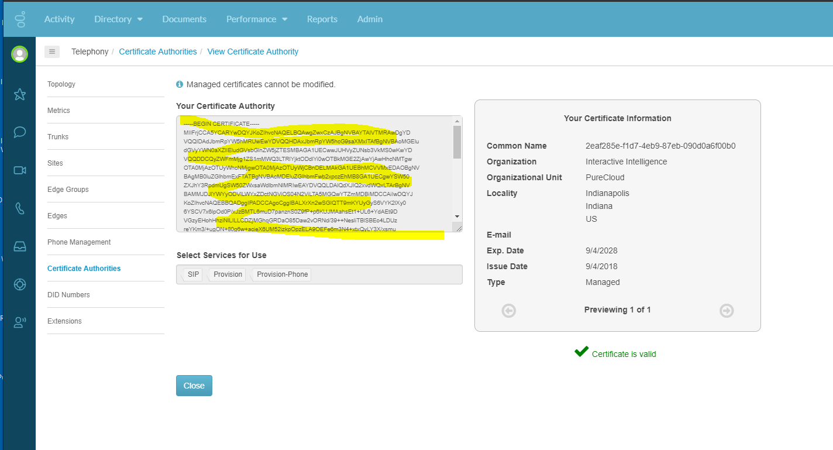Open the Admin menu
This screenshot has width=833, height=450.
tap(370, 19)
